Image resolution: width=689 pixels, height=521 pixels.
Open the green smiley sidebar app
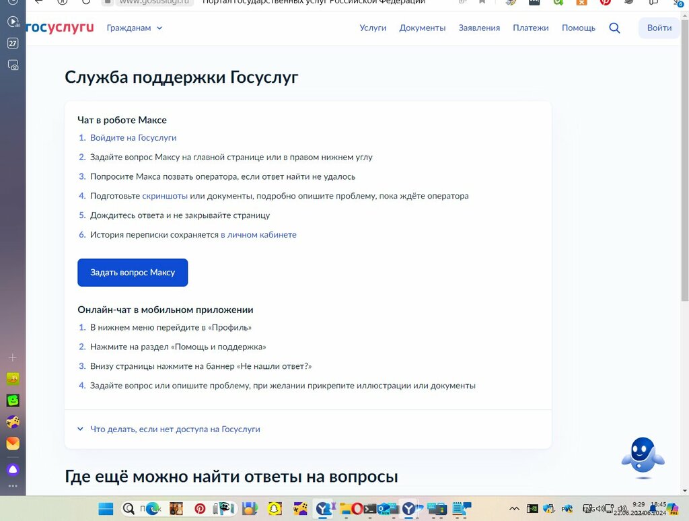point(13,400)
